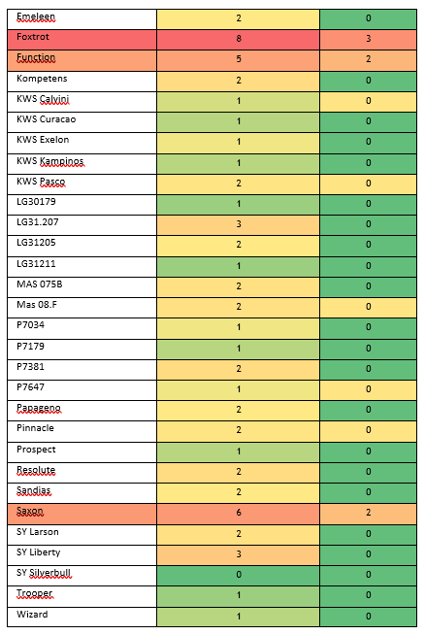This screenshot has height=635, width=425.
Task: Select the Papageno name cell
Action: (x=82, y=411)
